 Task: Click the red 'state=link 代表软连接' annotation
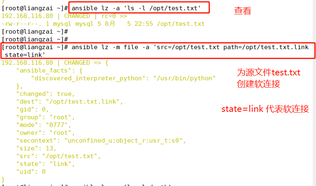click(265, 109)
